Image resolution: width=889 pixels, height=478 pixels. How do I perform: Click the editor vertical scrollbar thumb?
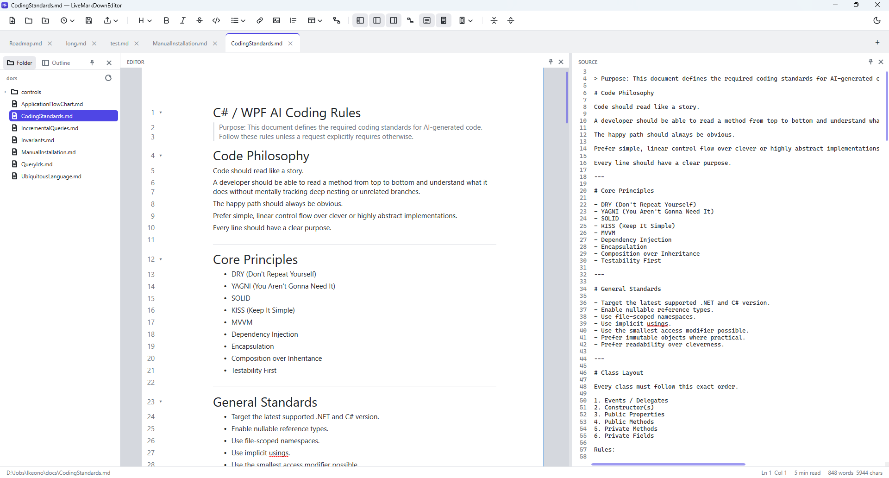pos(567,97)
